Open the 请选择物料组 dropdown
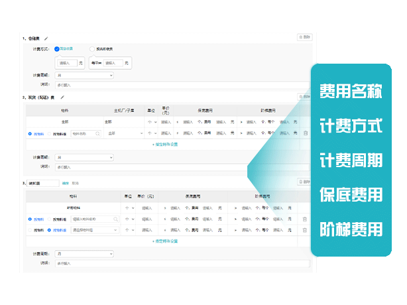Viewport: 407px width, 305px height. [95, 229]
